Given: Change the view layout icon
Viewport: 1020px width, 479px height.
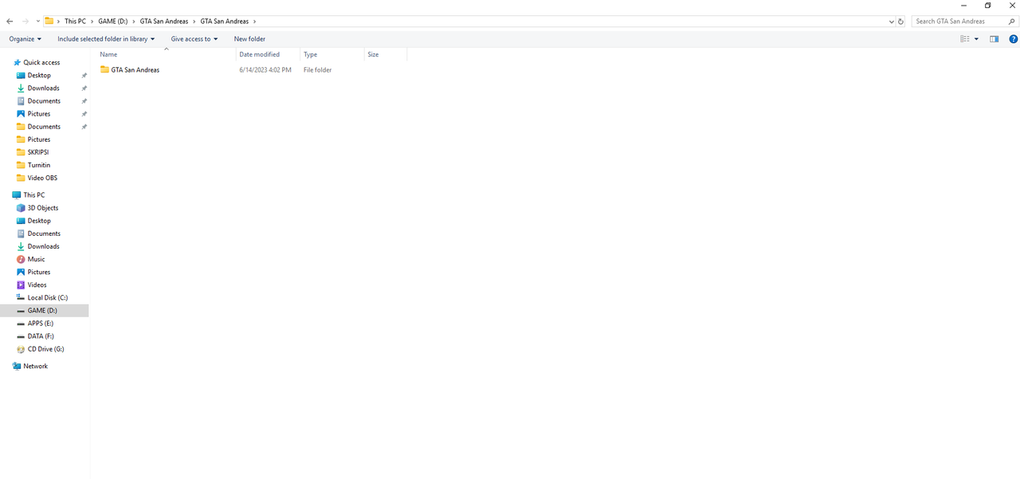Looking at the screenshot, I should 965,39.
